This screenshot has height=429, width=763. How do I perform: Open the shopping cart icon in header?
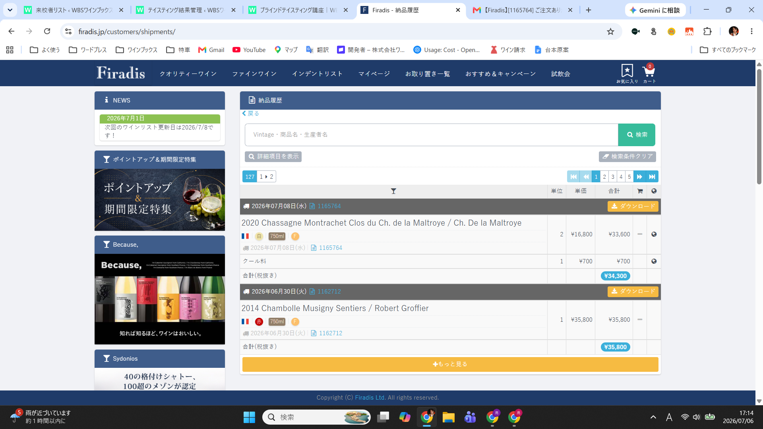tap(649, 71)
